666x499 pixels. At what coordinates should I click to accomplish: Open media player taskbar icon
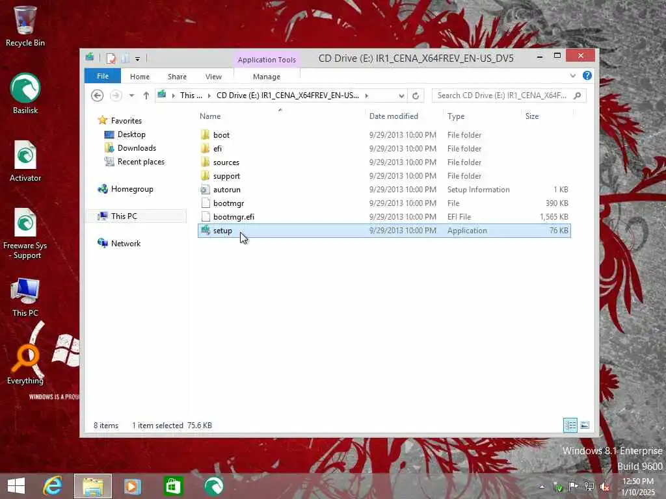132,486
